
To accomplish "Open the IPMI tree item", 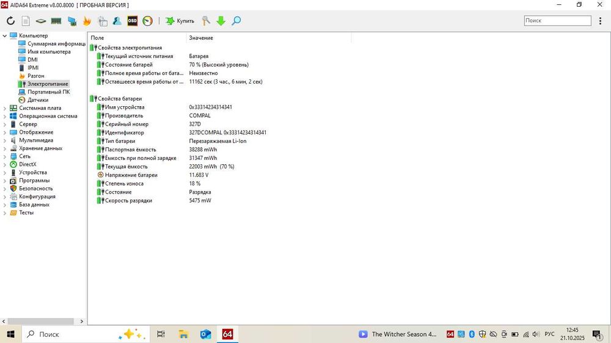I will tap(33, 68).
